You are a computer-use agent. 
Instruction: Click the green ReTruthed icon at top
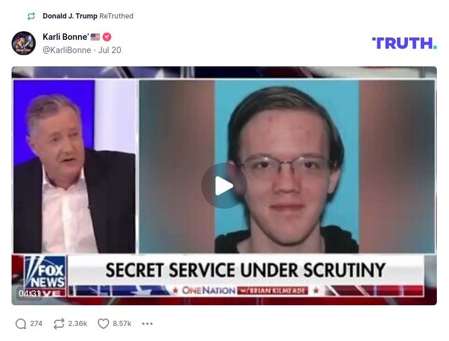(x=31, y=16)
